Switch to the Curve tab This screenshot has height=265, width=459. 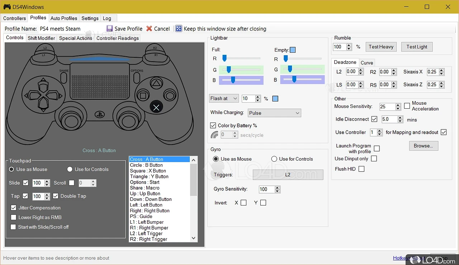367,63
